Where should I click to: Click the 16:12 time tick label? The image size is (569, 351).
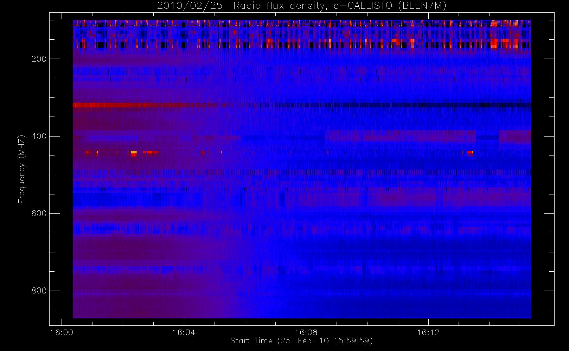coord(428,332)
